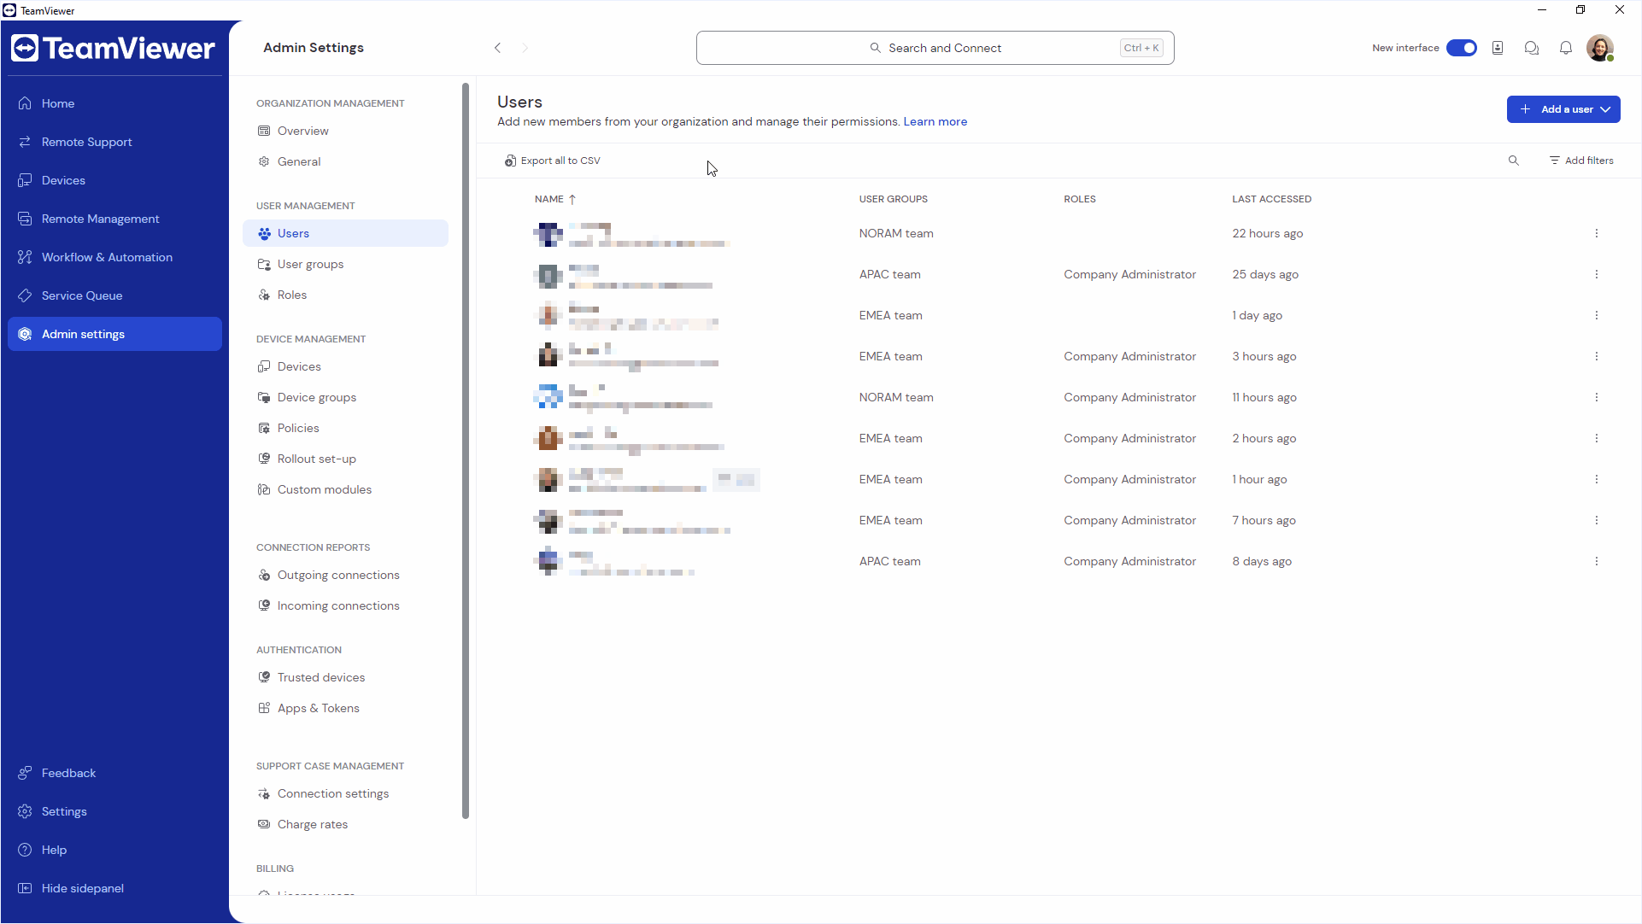Open Remote Management section
This screenshot has height=924, width=1642.
click(x=114, y=219)
